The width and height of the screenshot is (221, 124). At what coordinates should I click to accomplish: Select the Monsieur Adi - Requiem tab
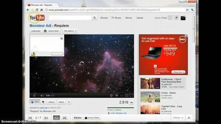click(x=41, y=5)
